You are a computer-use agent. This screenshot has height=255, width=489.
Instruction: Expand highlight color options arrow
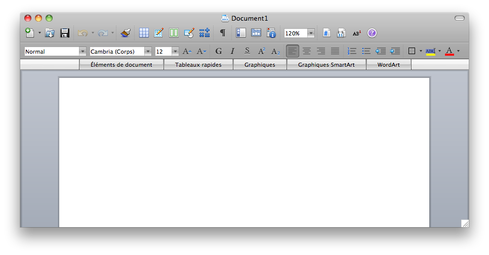pos(439,51)
